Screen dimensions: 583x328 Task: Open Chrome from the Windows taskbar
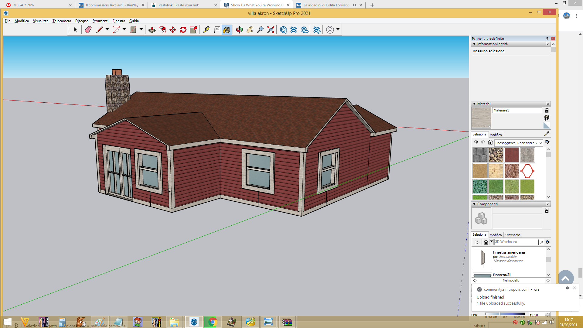pos(213,322)
